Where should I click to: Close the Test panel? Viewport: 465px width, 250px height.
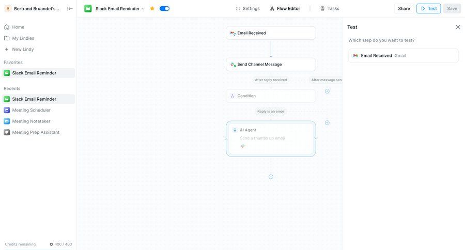458,27
